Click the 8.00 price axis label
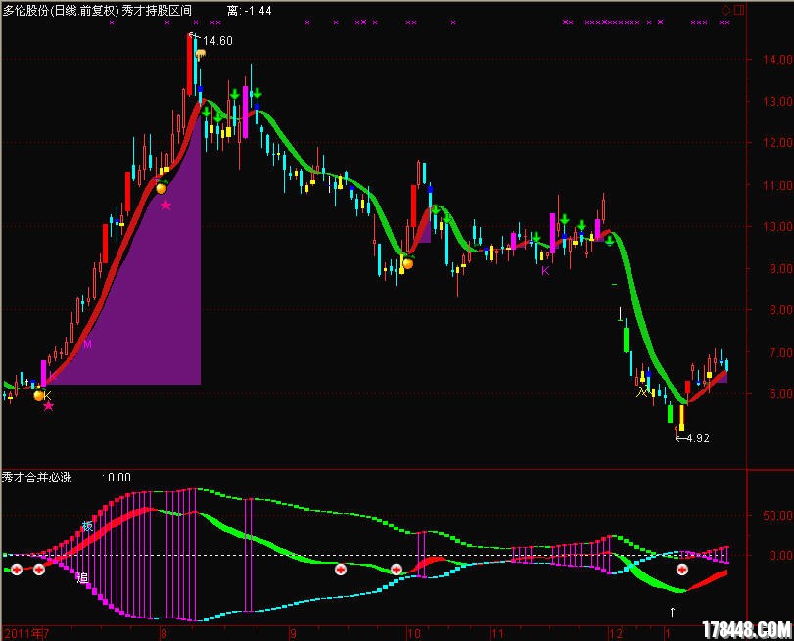 coord(780,310)
